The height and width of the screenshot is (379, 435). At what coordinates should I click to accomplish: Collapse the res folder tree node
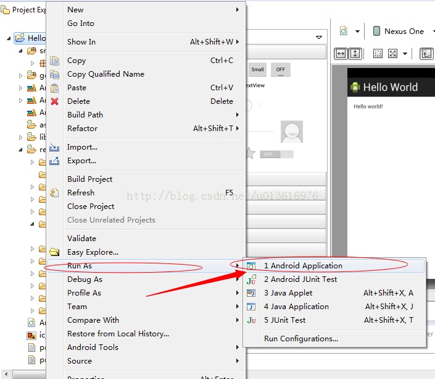tap(20, 150)
